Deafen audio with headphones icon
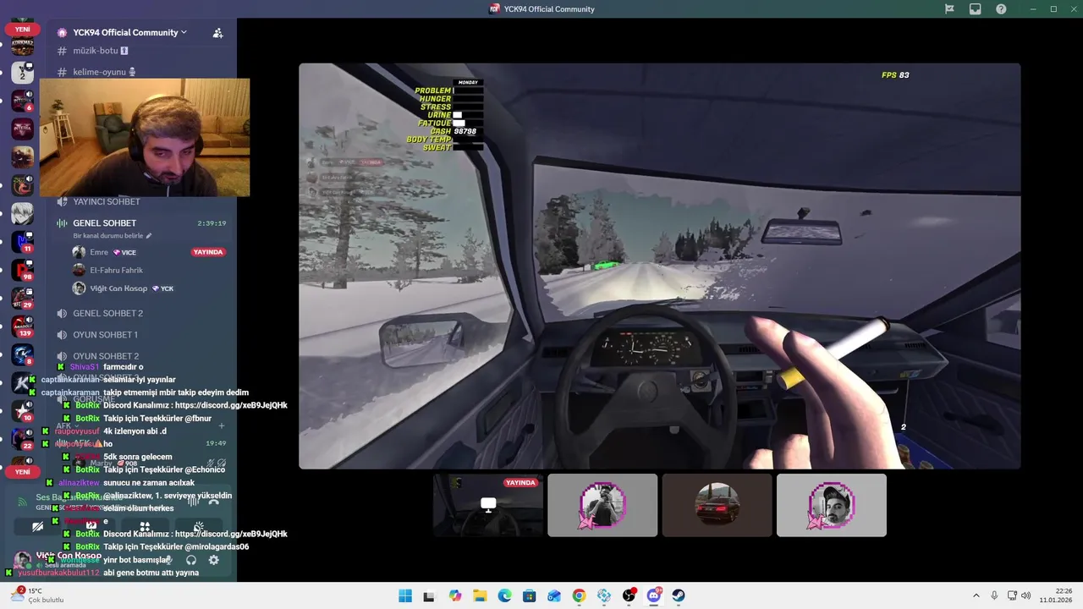Image resolution: width=1083 pixels, height=609 pixels. click(x=191, y=560)
